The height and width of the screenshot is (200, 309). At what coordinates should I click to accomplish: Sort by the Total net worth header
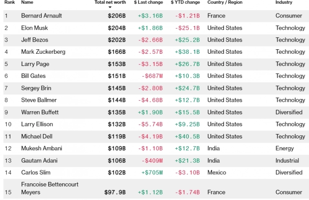point(110,2)
